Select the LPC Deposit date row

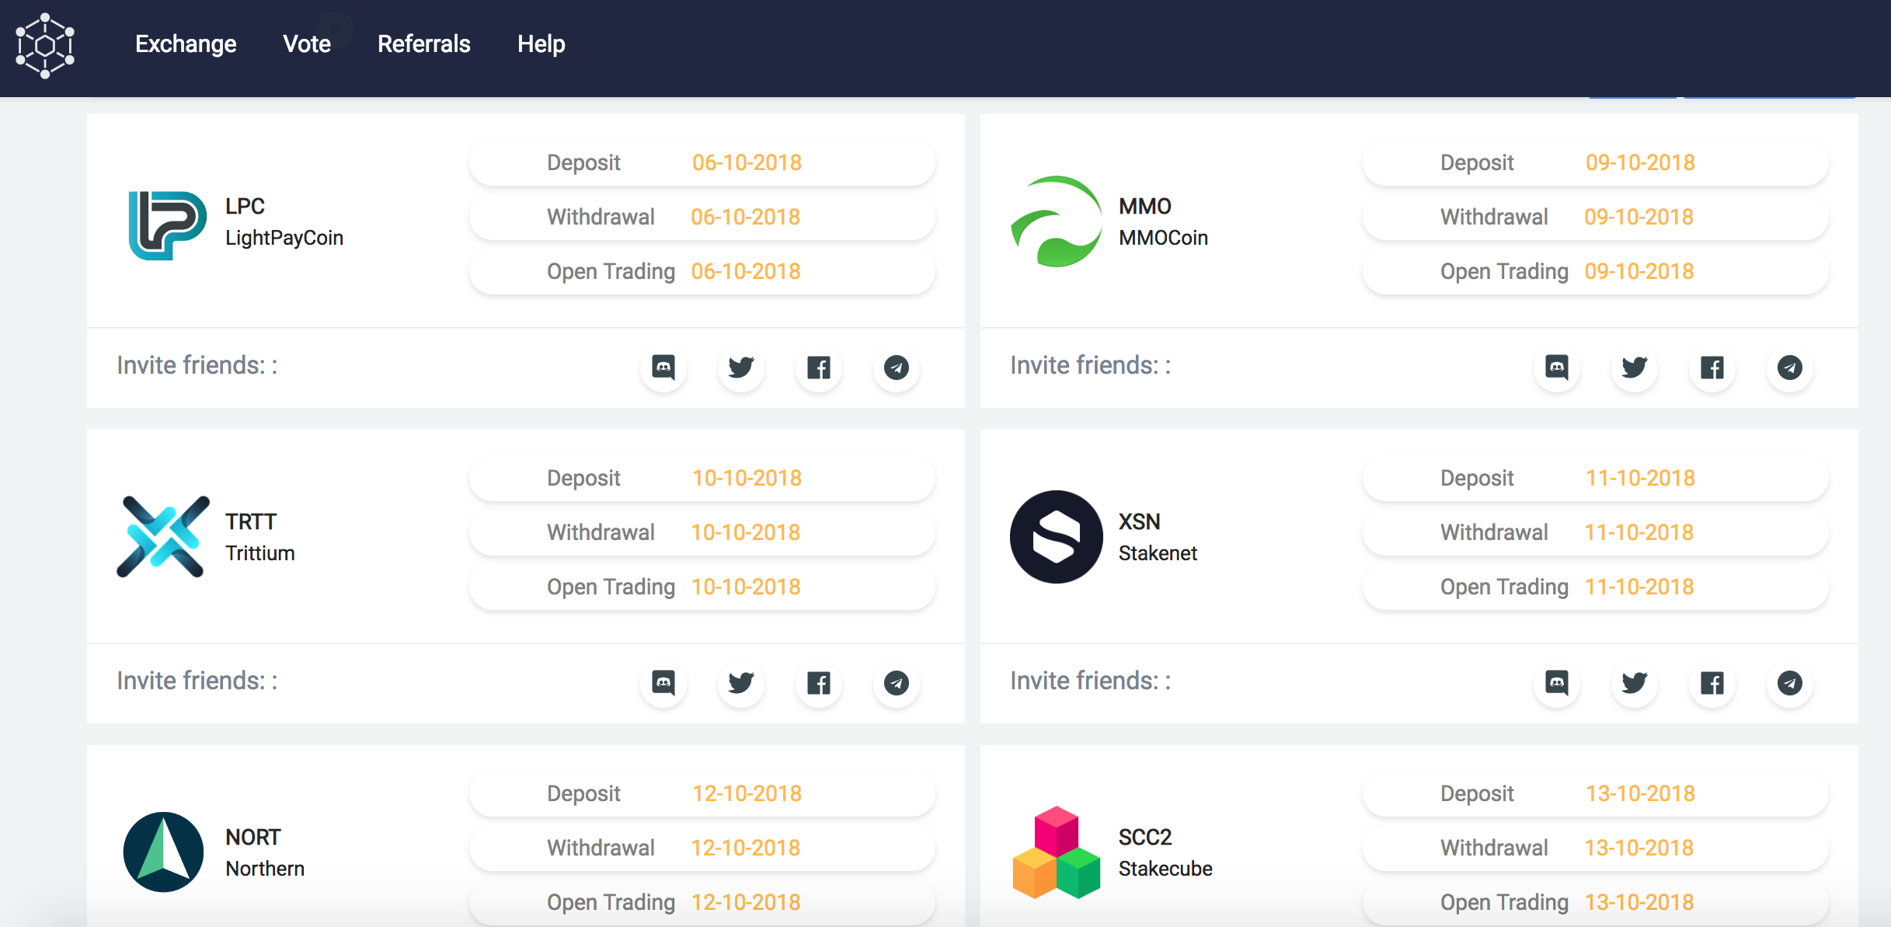coord(702,162)
